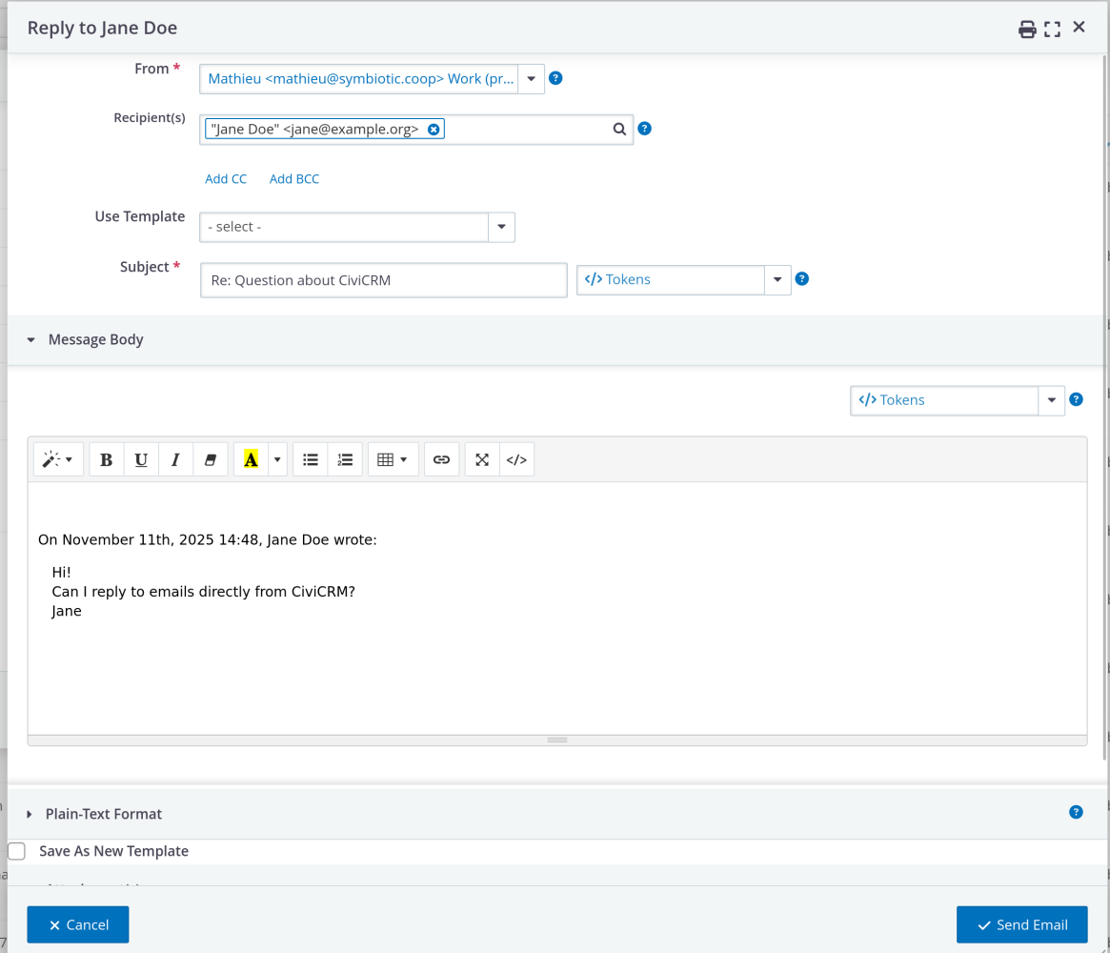Viewport: 1110px width, 953px height.
Task: Insert a hyperlink via link icon
Action: 441,459
